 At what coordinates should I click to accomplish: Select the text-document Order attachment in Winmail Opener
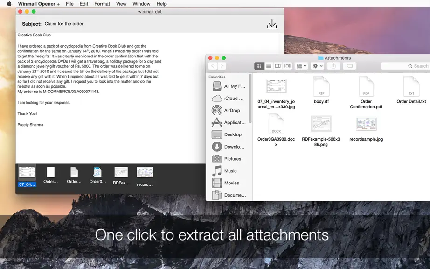pos(74,172)
